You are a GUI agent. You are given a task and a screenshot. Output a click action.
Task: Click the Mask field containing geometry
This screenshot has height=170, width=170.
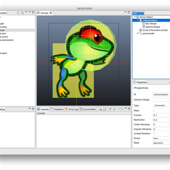tap(161, 143)
